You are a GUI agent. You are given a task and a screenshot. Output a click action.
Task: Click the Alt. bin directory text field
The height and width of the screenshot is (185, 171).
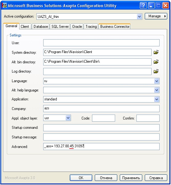97,62
